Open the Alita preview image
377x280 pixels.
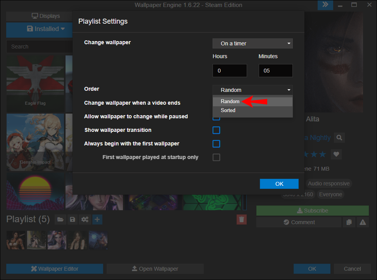[334, 62]
